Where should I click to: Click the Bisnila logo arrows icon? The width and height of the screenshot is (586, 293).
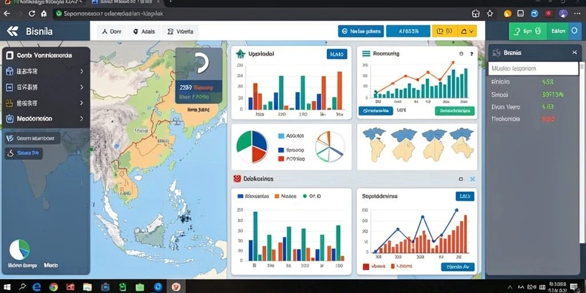[x=13, y=31]
